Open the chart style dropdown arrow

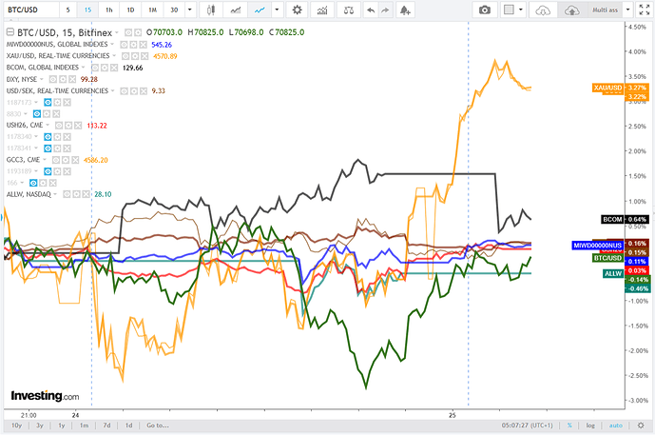[x=277, y=10]
